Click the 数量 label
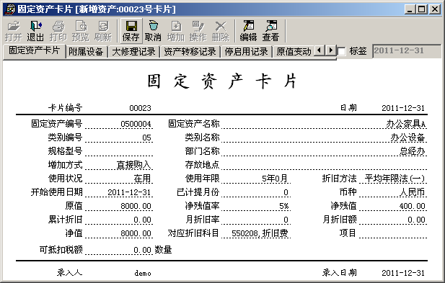Image resolution: width=445 pixels, height=283 pixels. [x=163, y=250]
